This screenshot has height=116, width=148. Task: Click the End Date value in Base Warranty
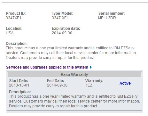(x=57, y=85)
